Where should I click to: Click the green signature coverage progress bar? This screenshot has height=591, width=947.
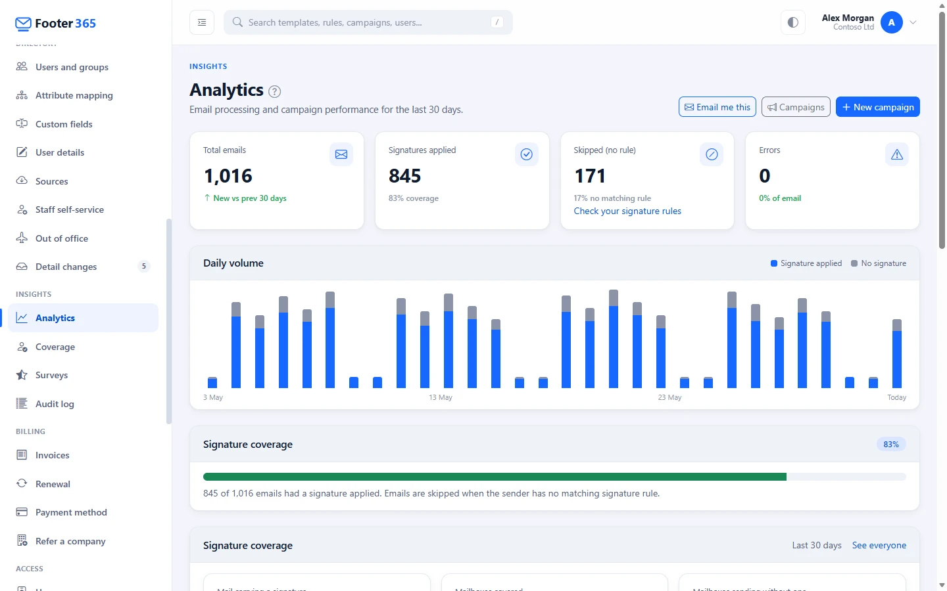(495, 477)
